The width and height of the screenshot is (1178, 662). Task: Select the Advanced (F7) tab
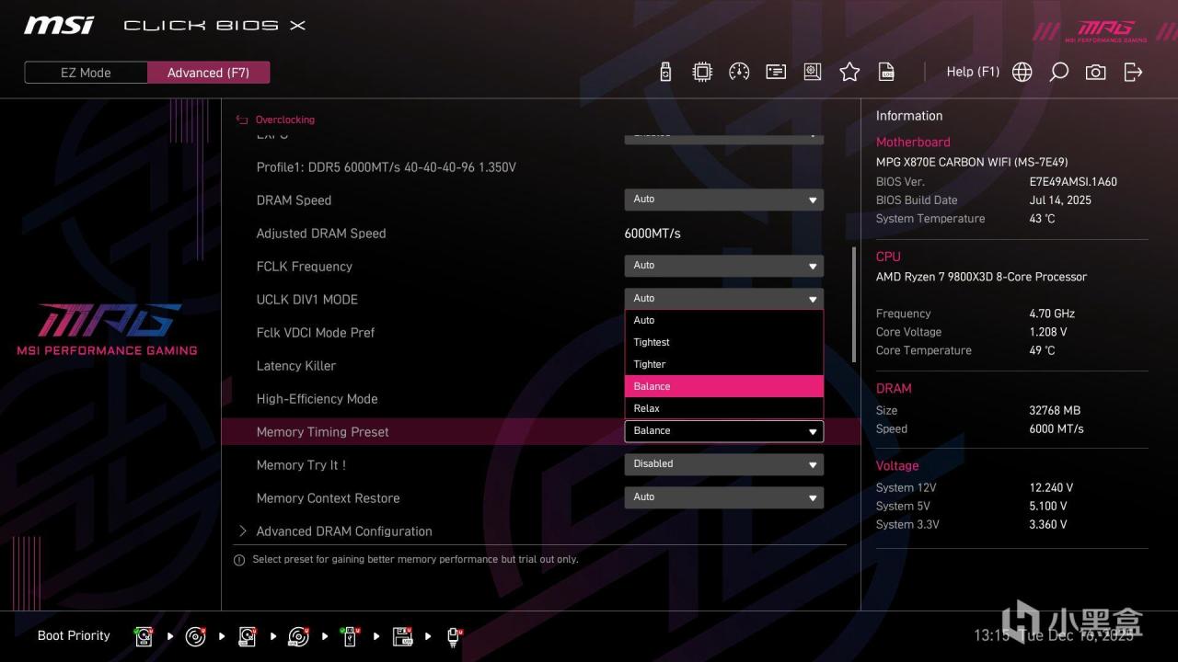click(208, 73)
